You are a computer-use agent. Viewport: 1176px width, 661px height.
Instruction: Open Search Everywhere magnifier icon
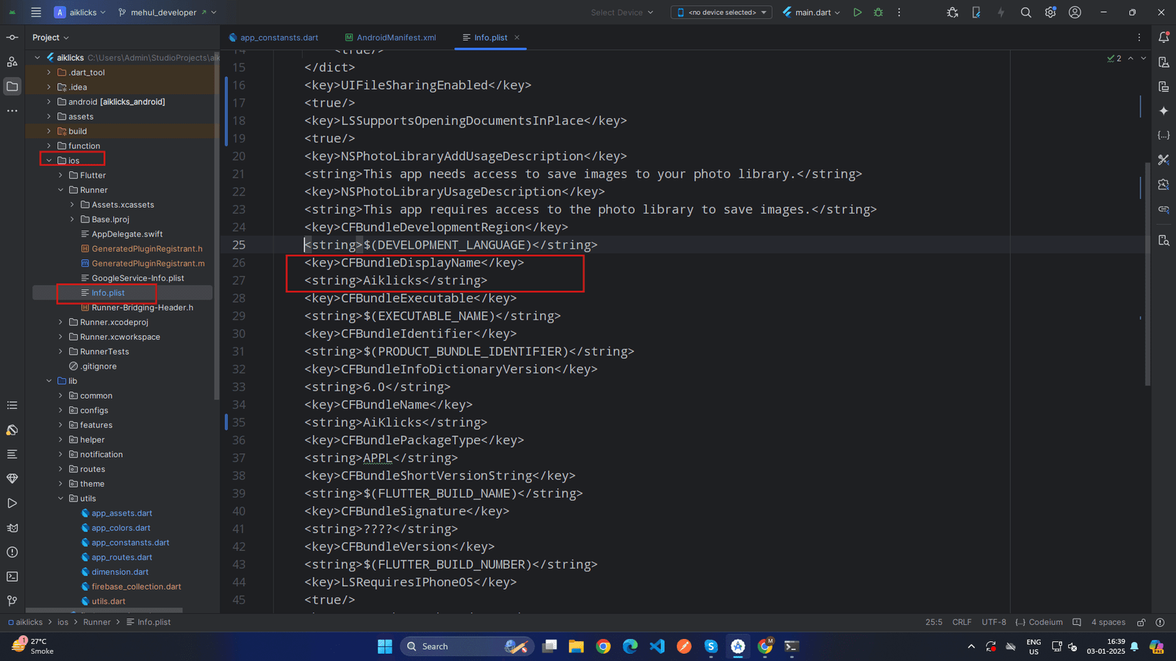tap(1026, 12)
